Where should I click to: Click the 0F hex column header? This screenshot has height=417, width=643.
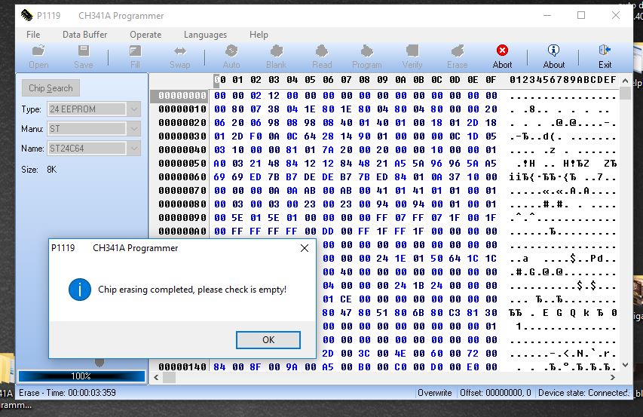[x=491, y=79]
